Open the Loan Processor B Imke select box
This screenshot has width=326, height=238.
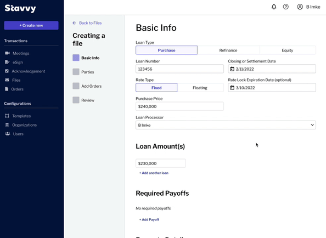tap(226, 125)
